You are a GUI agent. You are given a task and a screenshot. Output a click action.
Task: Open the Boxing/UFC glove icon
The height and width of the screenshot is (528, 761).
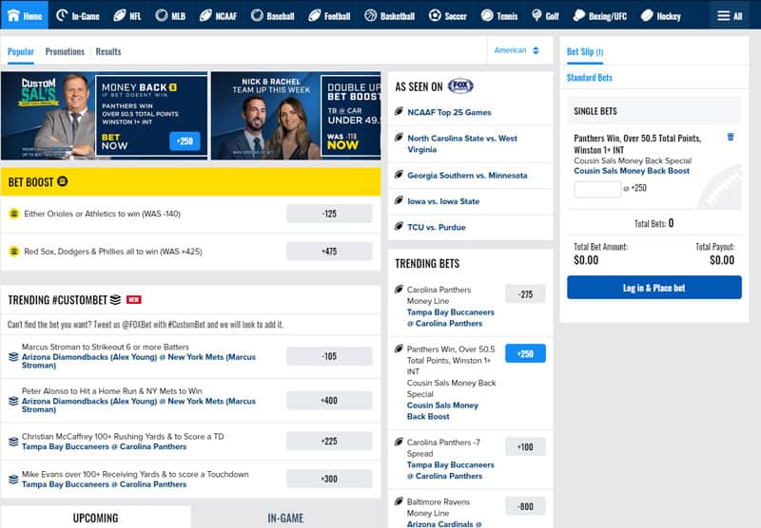(579, 15)
